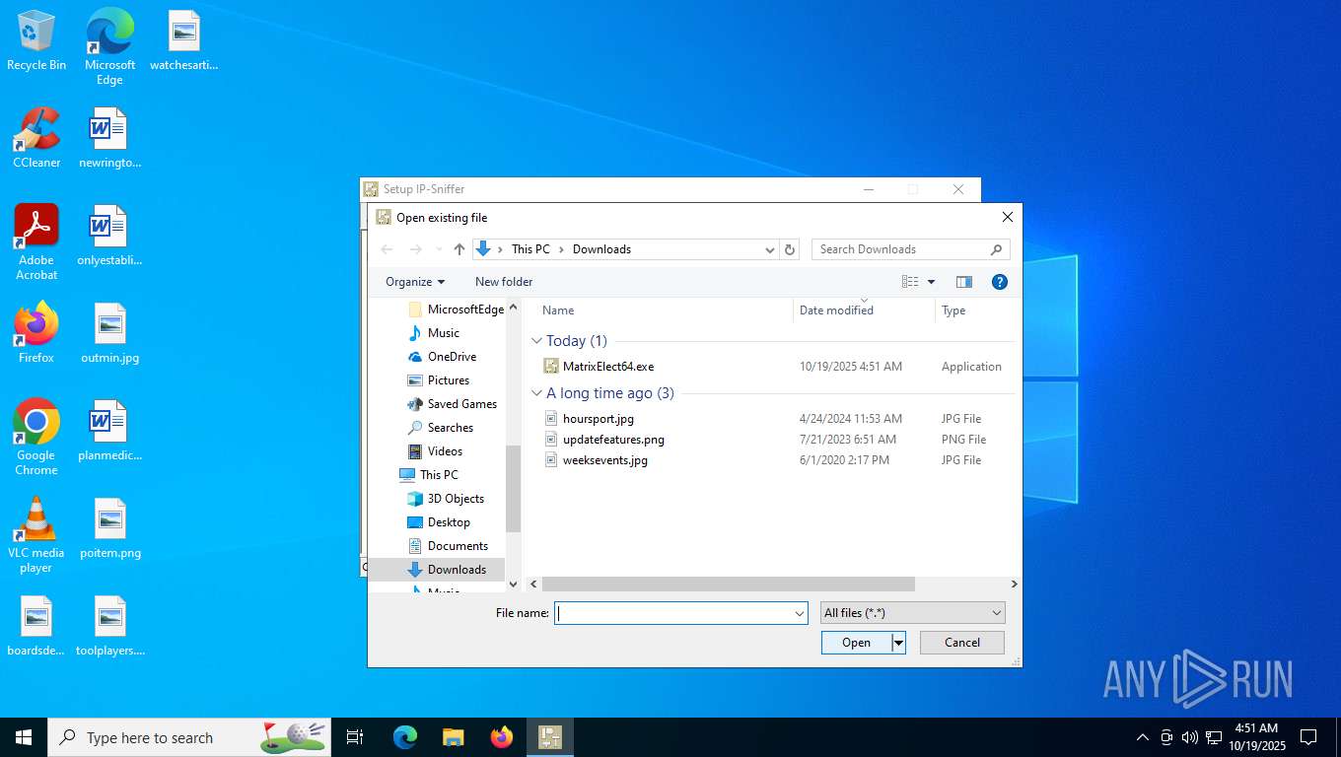The height and width of the screenshot is (757, 1341).
Task: Open the All files type filter dropdown
Action: coord(913,613)
